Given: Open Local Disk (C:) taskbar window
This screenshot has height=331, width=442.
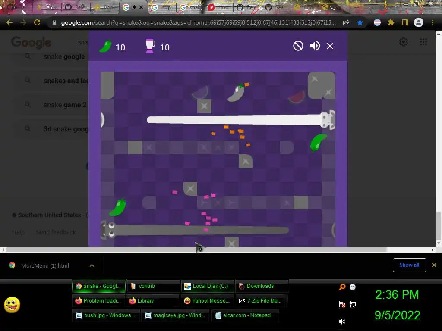Looking at the screenshot, I should (x=208, y=286).
